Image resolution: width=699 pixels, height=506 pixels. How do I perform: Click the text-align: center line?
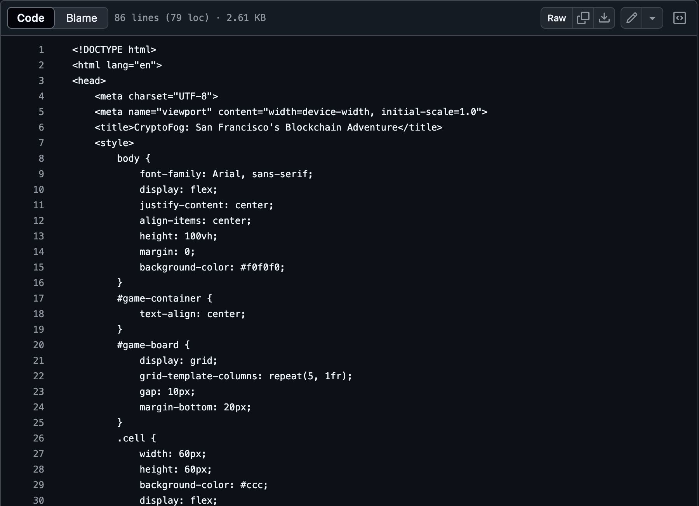click(193, 314)
